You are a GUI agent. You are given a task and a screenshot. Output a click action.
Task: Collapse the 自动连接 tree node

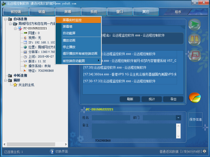coord(5,19)
